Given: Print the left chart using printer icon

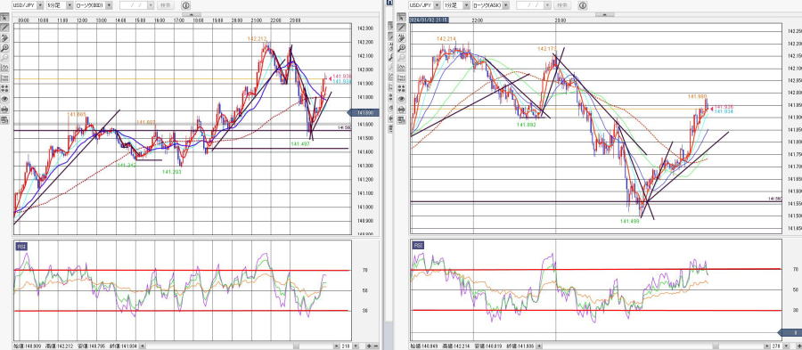Looking at the screenshot, I should 5,109.
